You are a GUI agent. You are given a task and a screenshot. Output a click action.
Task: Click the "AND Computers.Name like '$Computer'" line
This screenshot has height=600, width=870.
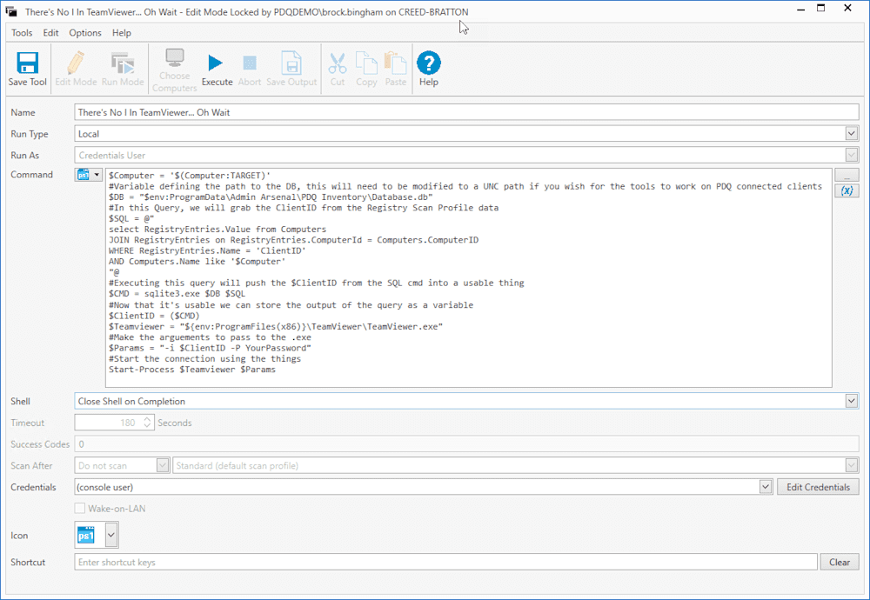pos(197,261)
